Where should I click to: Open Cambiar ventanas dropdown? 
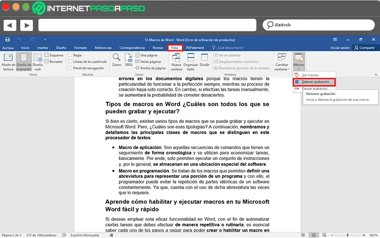tap(282, 62)
